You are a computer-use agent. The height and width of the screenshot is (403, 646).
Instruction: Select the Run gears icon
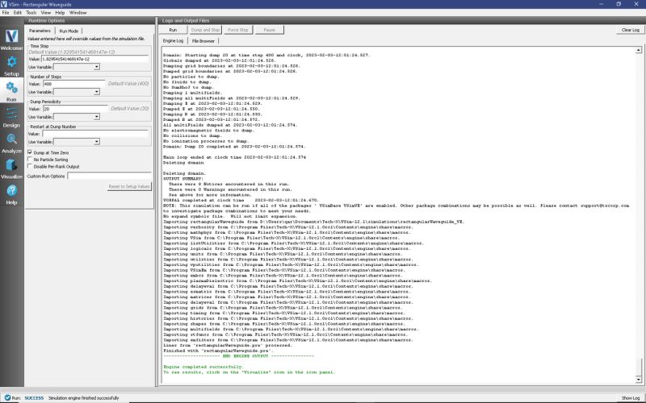pyautogui.click(x=11, y=87)
